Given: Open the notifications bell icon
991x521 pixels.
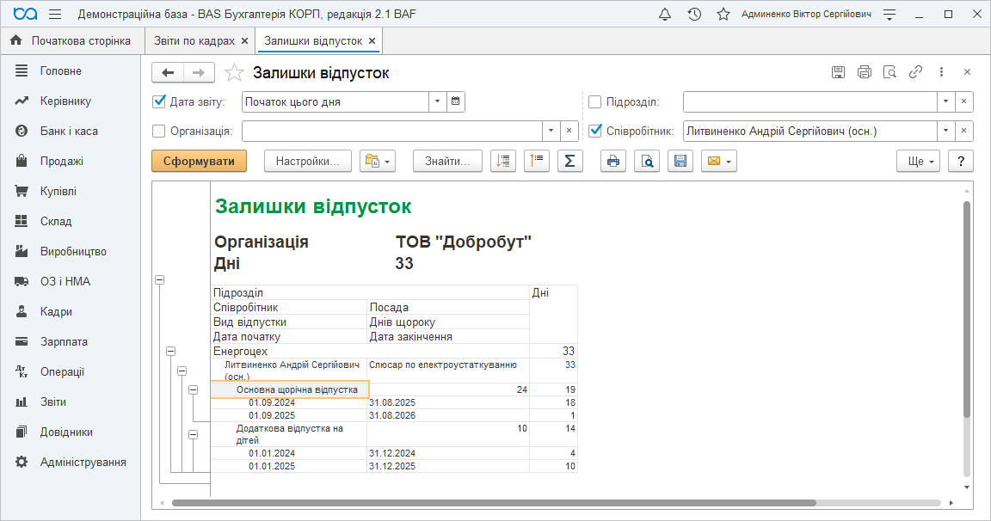Looking at the screenshot, I should tap(665, 15).
